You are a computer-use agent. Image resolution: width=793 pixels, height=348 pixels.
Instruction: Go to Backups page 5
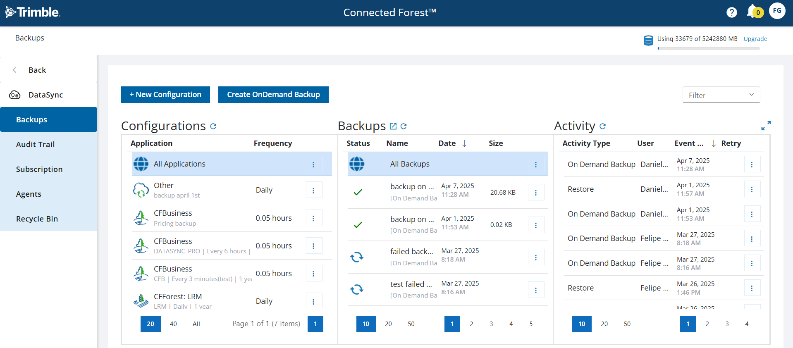[x=531, y=324]
